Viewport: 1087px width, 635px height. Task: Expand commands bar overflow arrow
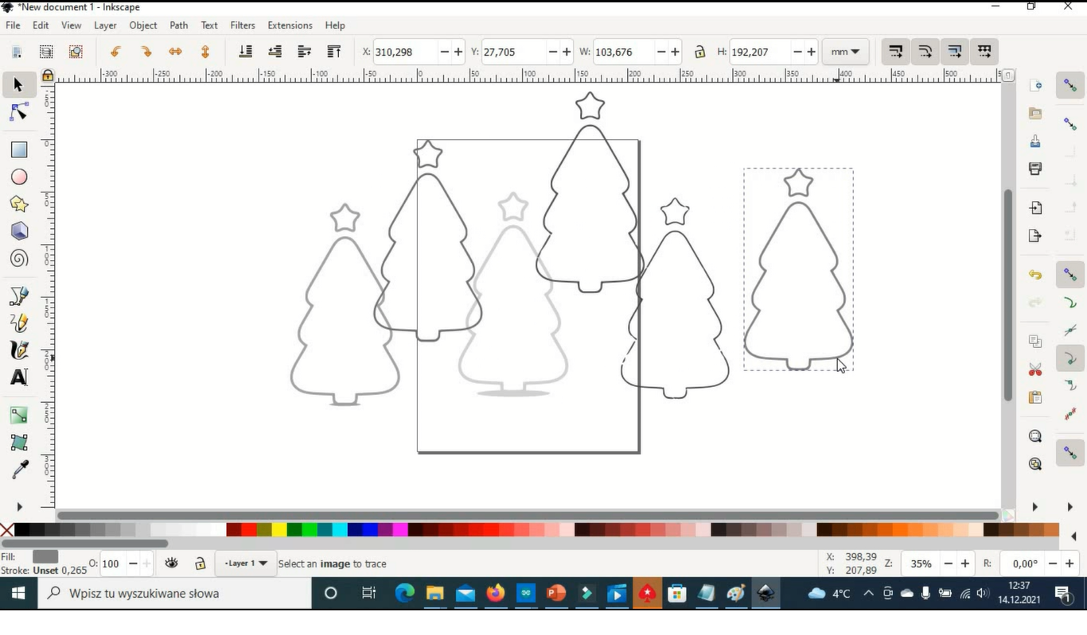coord(1034,506)
